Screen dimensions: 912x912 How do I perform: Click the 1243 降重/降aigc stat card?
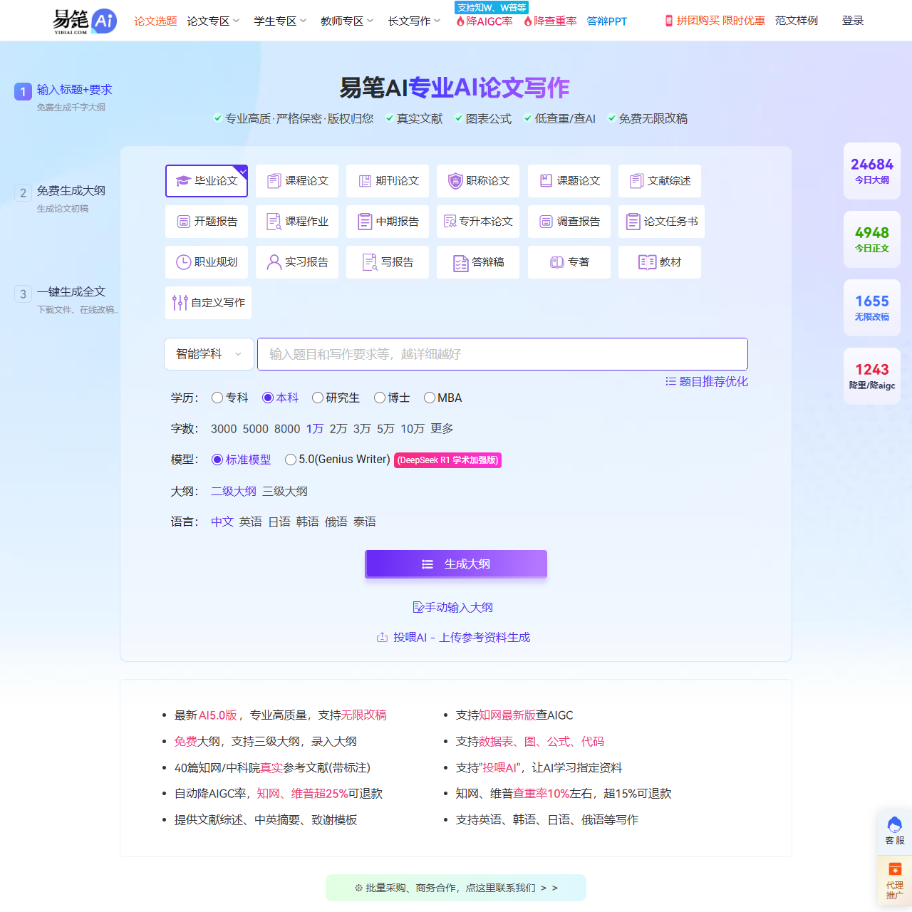click(872, 376)
